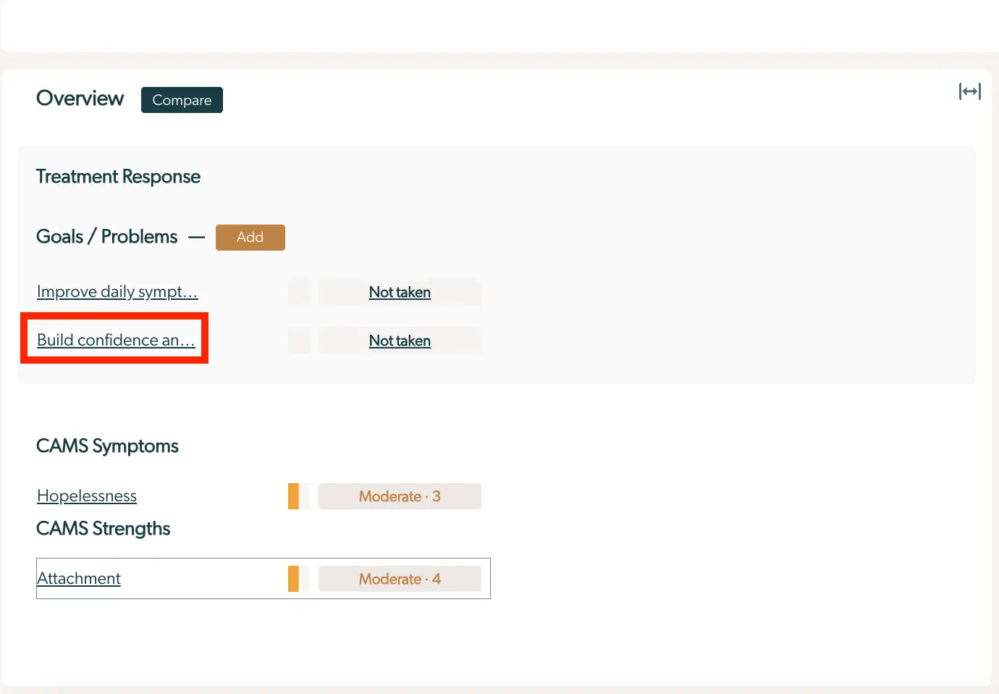999x694 pixels.
Task: Select the Overview heading
Action: coord(80,99)
